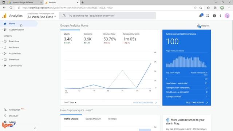Open the All Web Site Data dropdown

point(42,17)
